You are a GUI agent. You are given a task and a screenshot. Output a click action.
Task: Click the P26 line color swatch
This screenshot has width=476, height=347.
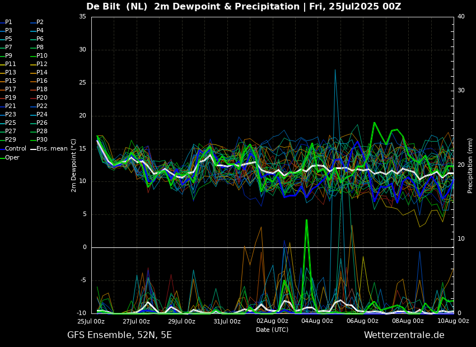pos(33,123)
